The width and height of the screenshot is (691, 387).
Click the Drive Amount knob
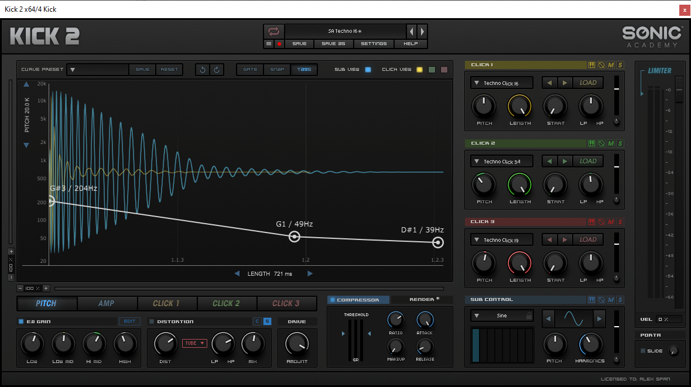297,344
